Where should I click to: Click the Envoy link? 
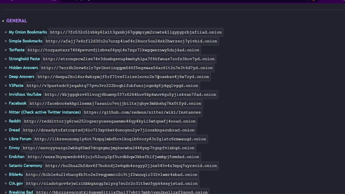(x=14, y=148)
